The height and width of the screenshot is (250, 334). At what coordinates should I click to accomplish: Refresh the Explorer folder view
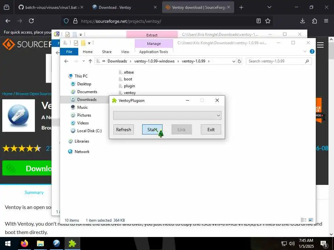tap(239, 61)
